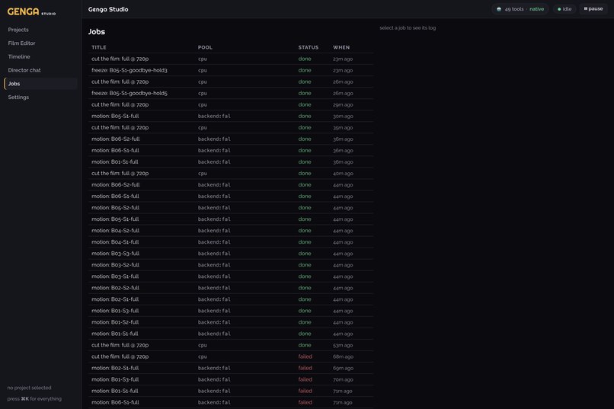Open failed 'motion: B01-S1-full' from 71m ago
Viewport: 614px width, 409px height.
231,391
